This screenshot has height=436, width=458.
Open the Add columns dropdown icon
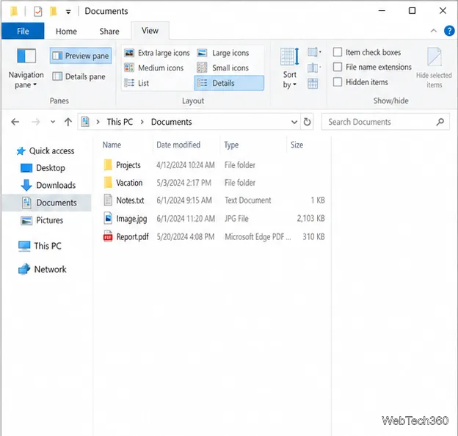tap(314, 68)
